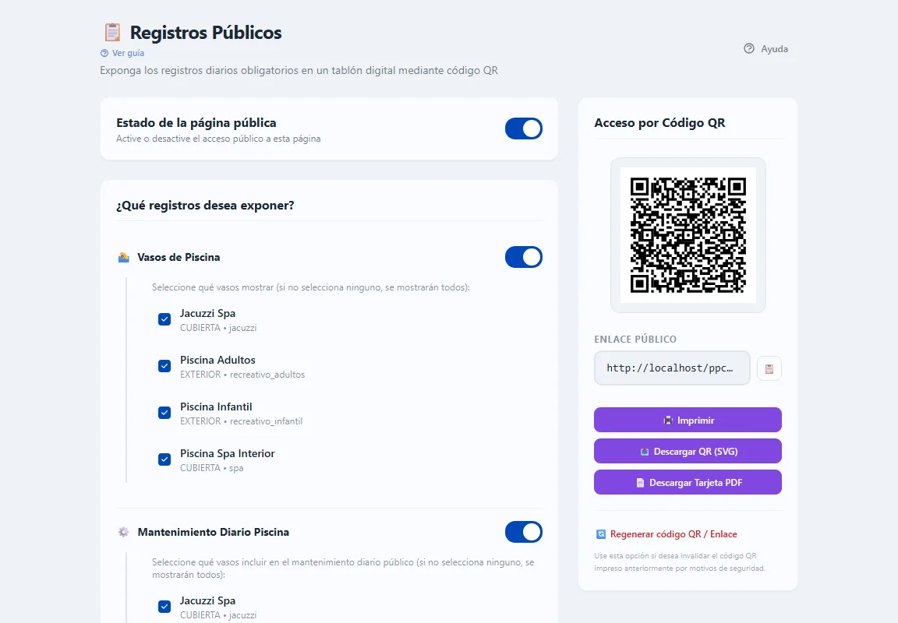The image size is (898, 623).
Task: Copy the public link with the clipboard icon
Action: (x=769, y=368)
